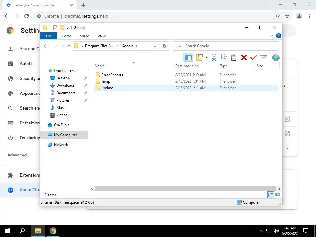Open the File tab in Explorer
The image size is (316, 237).
click(x=49, y=36)
